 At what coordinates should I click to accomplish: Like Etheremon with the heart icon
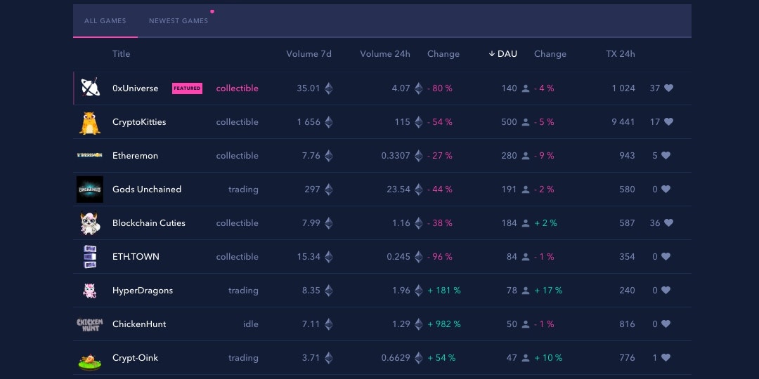666,156
